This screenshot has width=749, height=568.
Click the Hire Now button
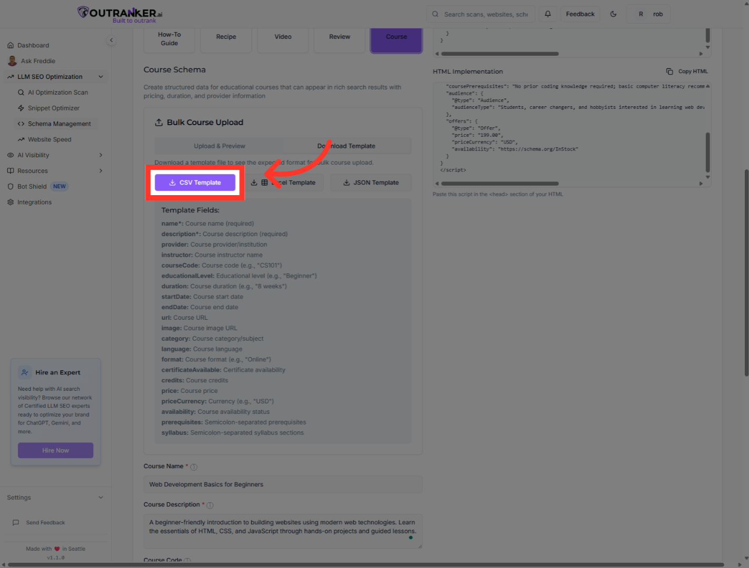tap(55, 450)
